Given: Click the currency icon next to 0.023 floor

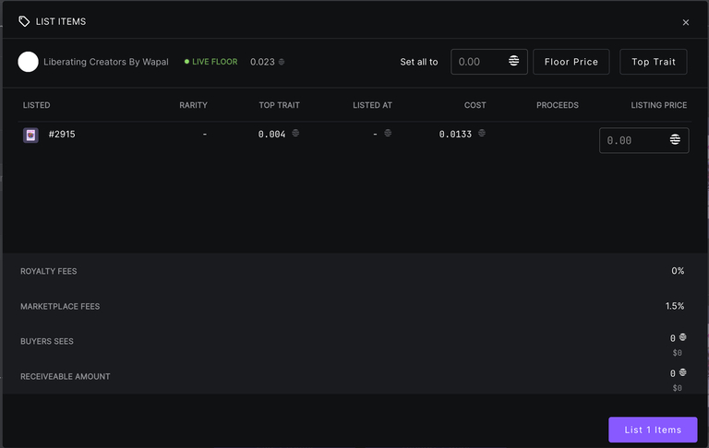Looking at the screenshot, I should pos(282,62).
